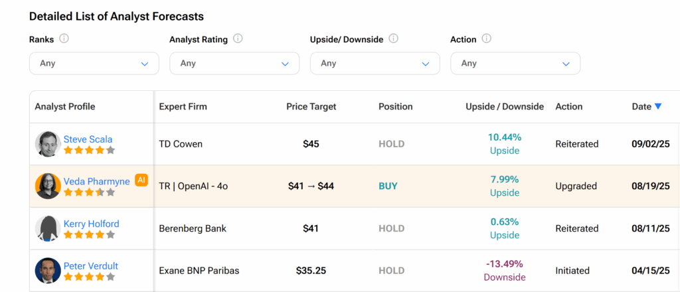This screenshot has width=680, height=292.
Task: Open the Ranks filter dropdown
Action: [x=94, y=63]
